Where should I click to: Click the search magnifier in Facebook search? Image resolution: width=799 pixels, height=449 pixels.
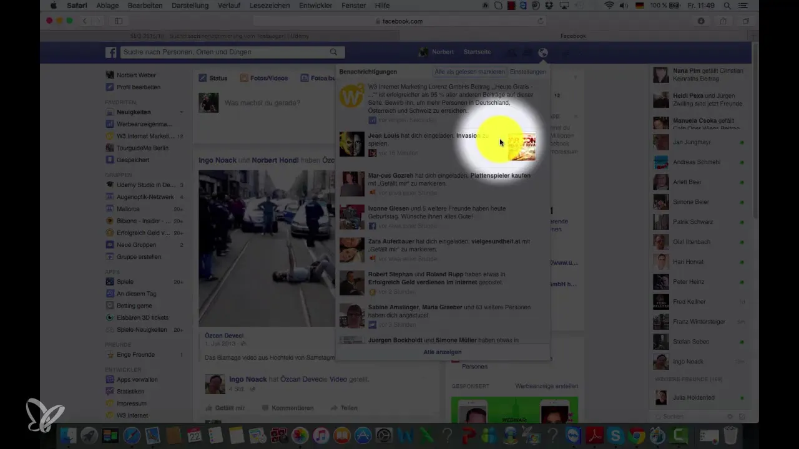pos(334,52)
